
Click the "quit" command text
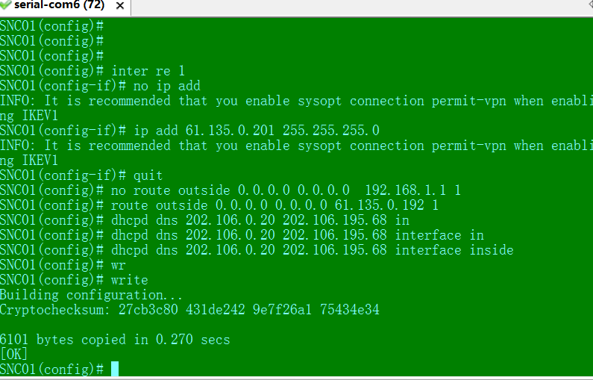point(148,175)
